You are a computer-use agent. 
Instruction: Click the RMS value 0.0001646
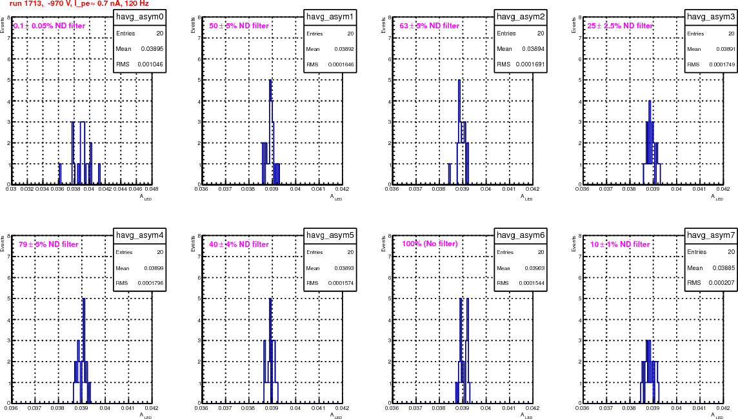(x=341, y=64)
